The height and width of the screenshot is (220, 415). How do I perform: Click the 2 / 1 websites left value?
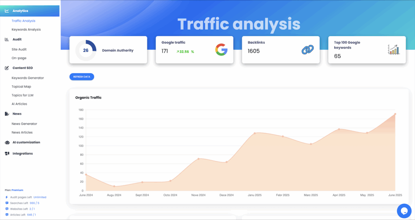click(x=32, y=209)
